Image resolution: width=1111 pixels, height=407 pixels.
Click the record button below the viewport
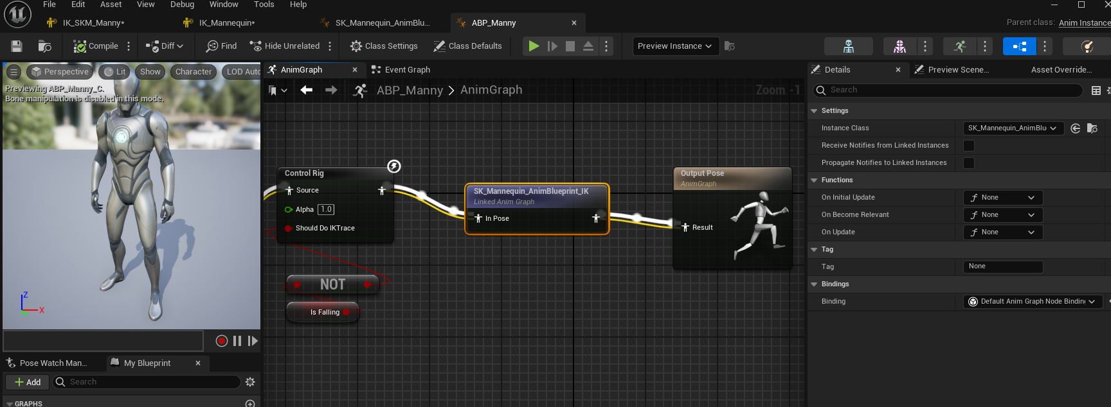pyautogui.click(x=222, y=341)
